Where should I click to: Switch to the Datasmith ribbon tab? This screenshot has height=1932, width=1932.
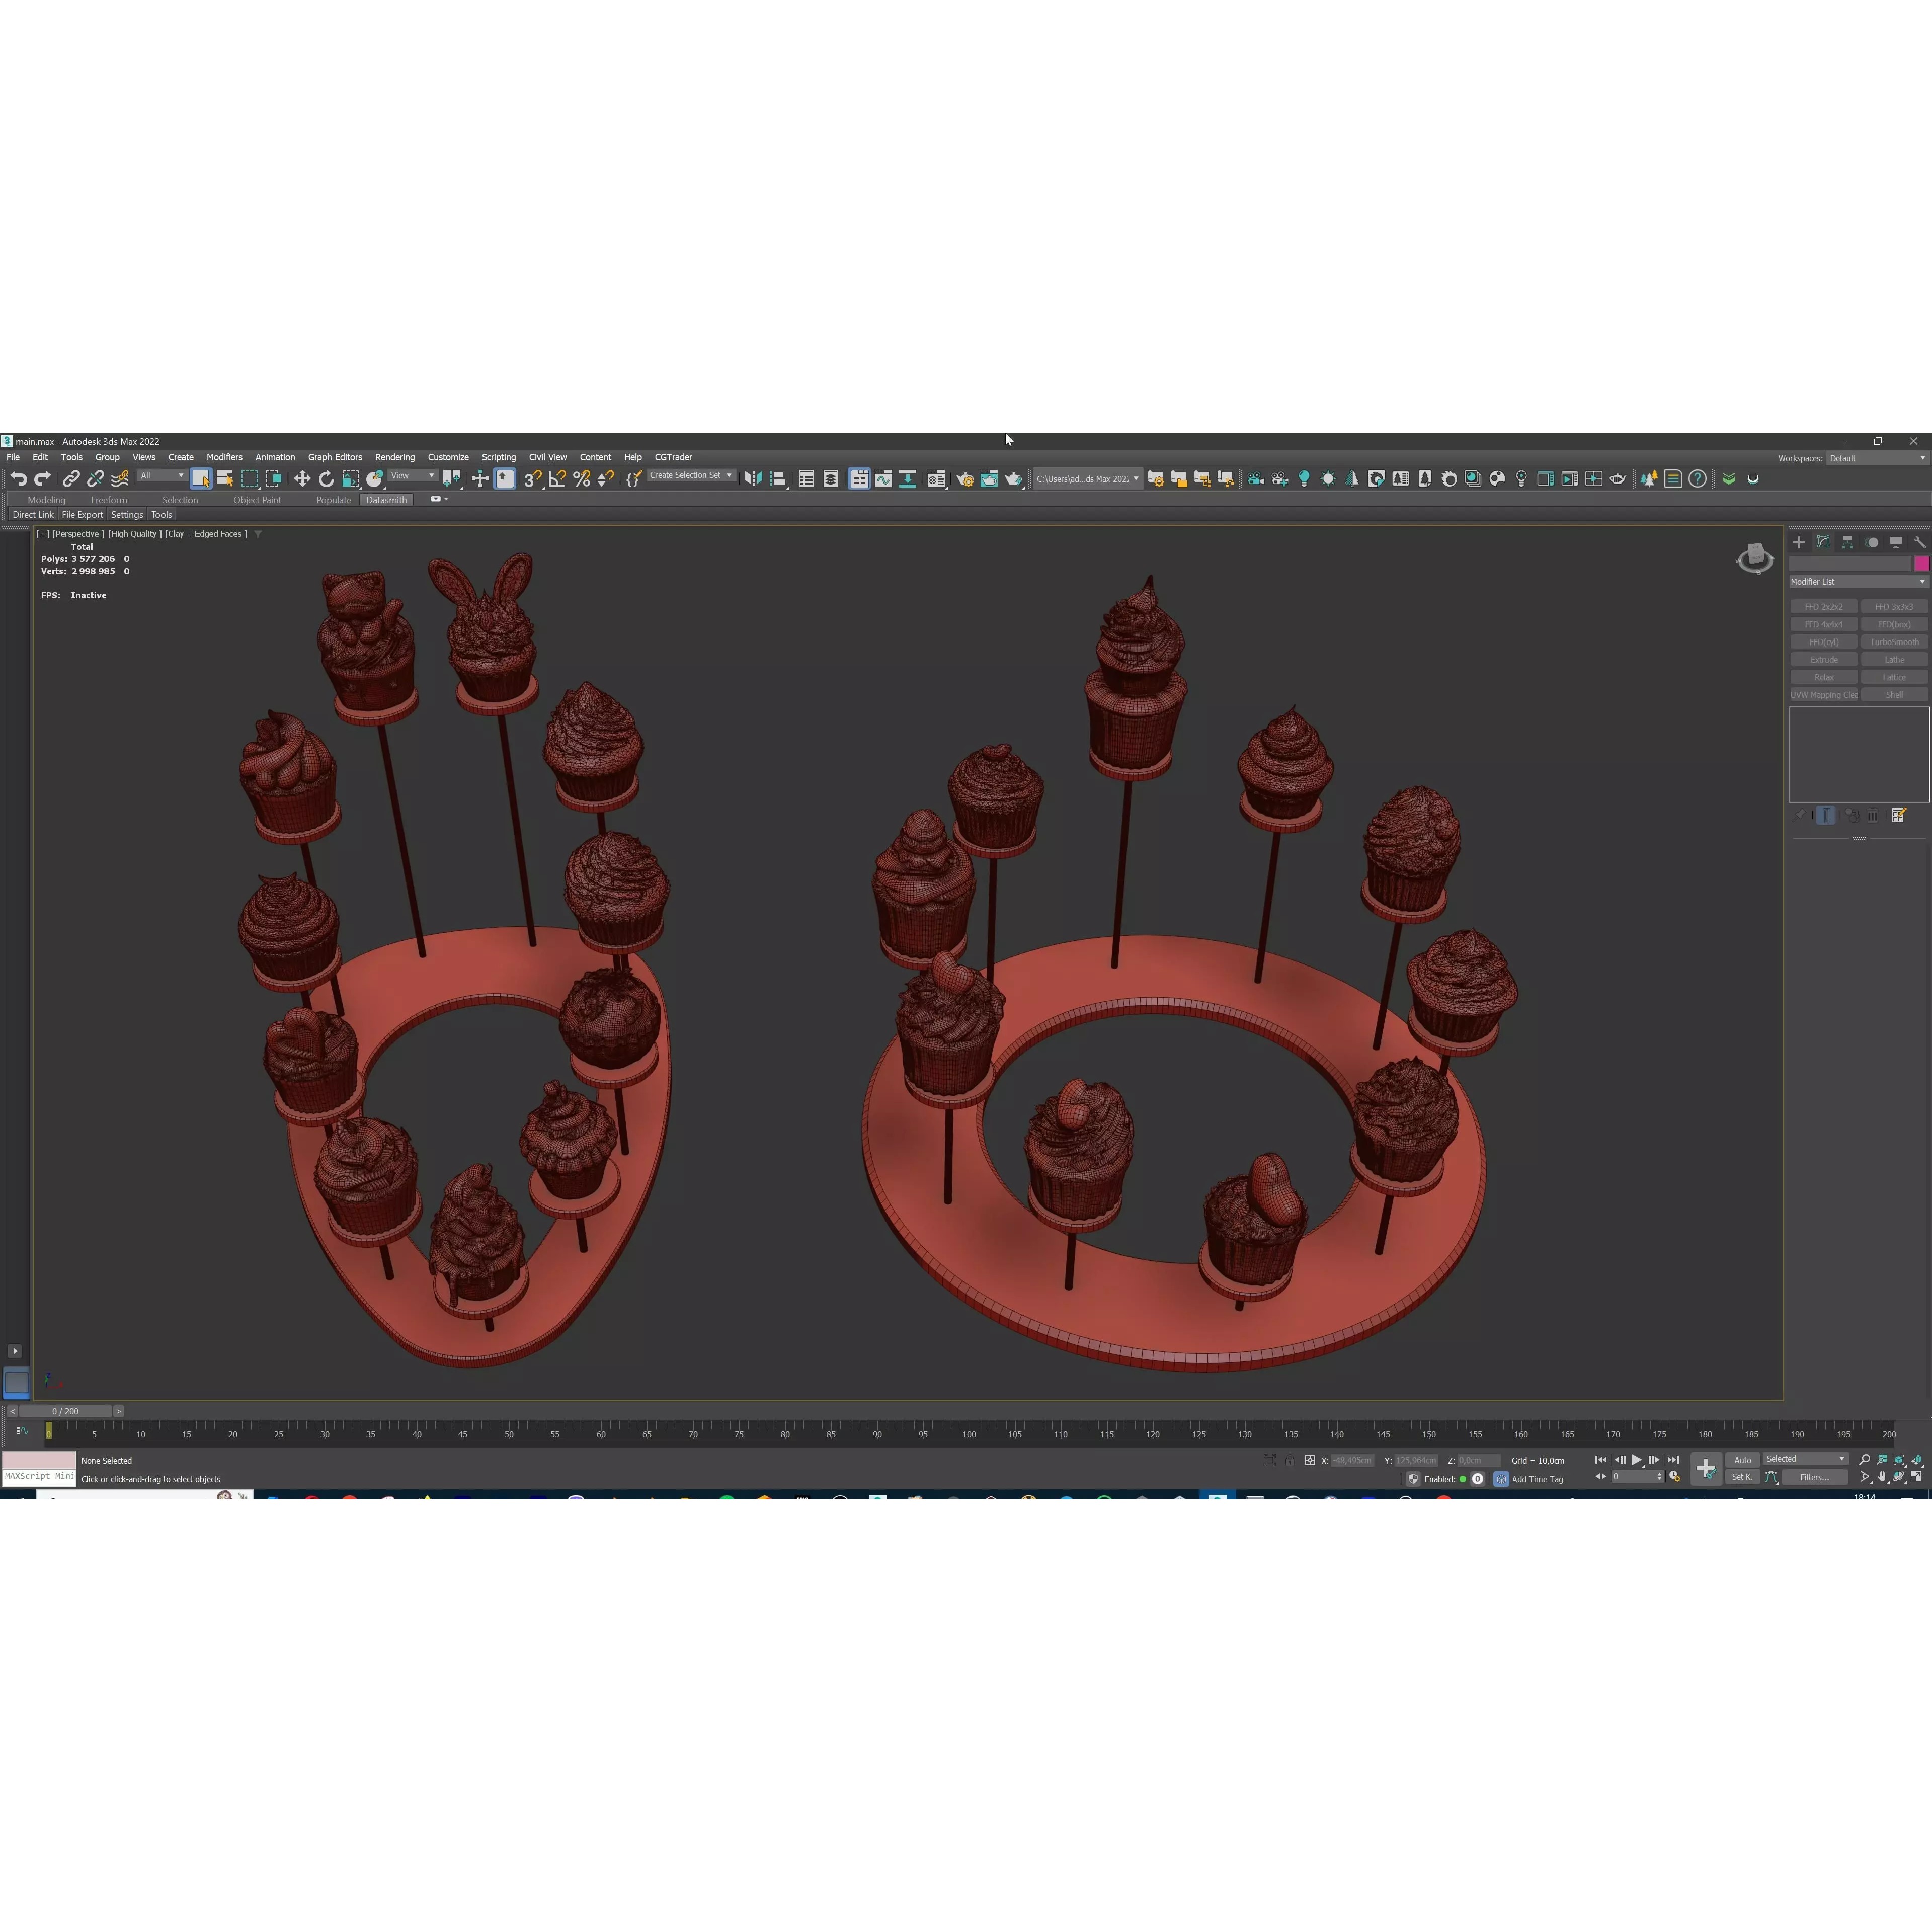point(386,500)
